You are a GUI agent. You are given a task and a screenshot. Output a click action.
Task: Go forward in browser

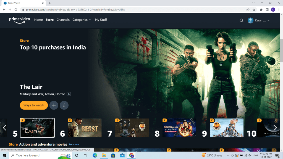click(x=10, y=10)
